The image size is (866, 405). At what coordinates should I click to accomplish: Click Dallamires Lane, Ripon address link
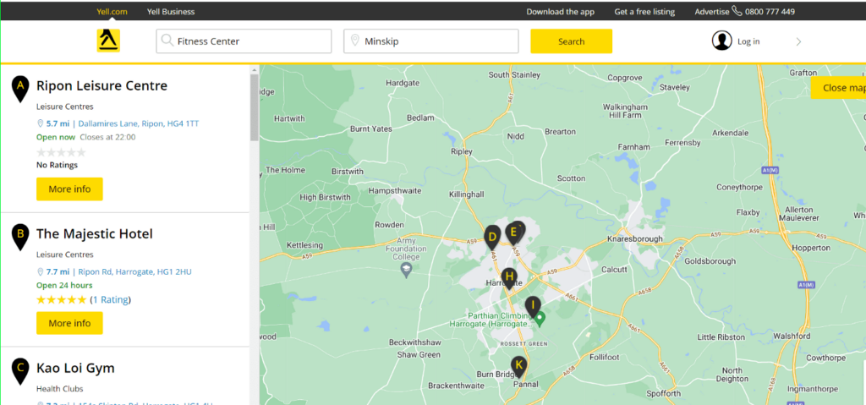click(x=139, y=123)
